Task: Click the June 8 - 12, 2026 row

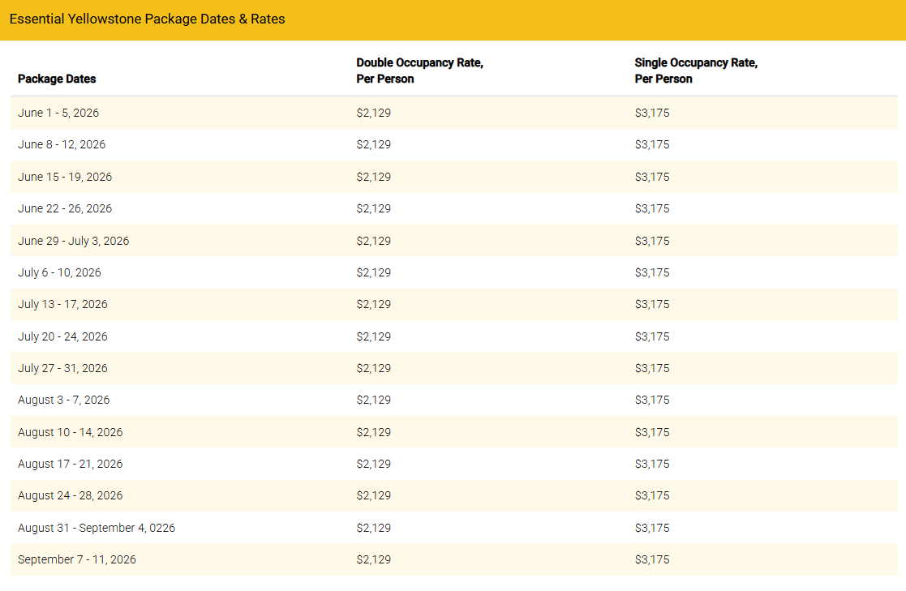Action: [x=62, y=144]
